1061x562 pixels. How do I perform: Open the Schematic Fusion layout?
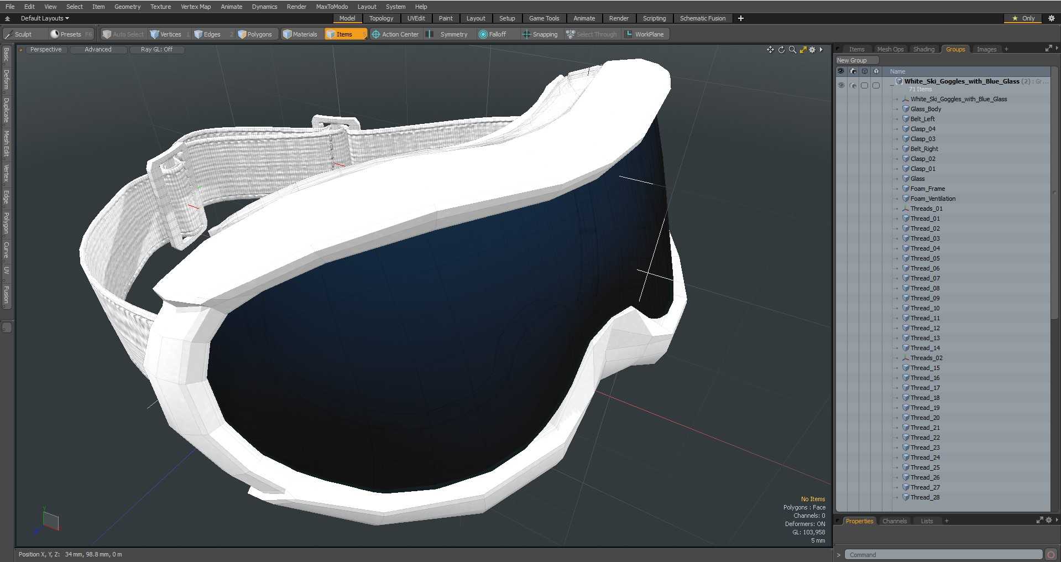pos(703,18)
